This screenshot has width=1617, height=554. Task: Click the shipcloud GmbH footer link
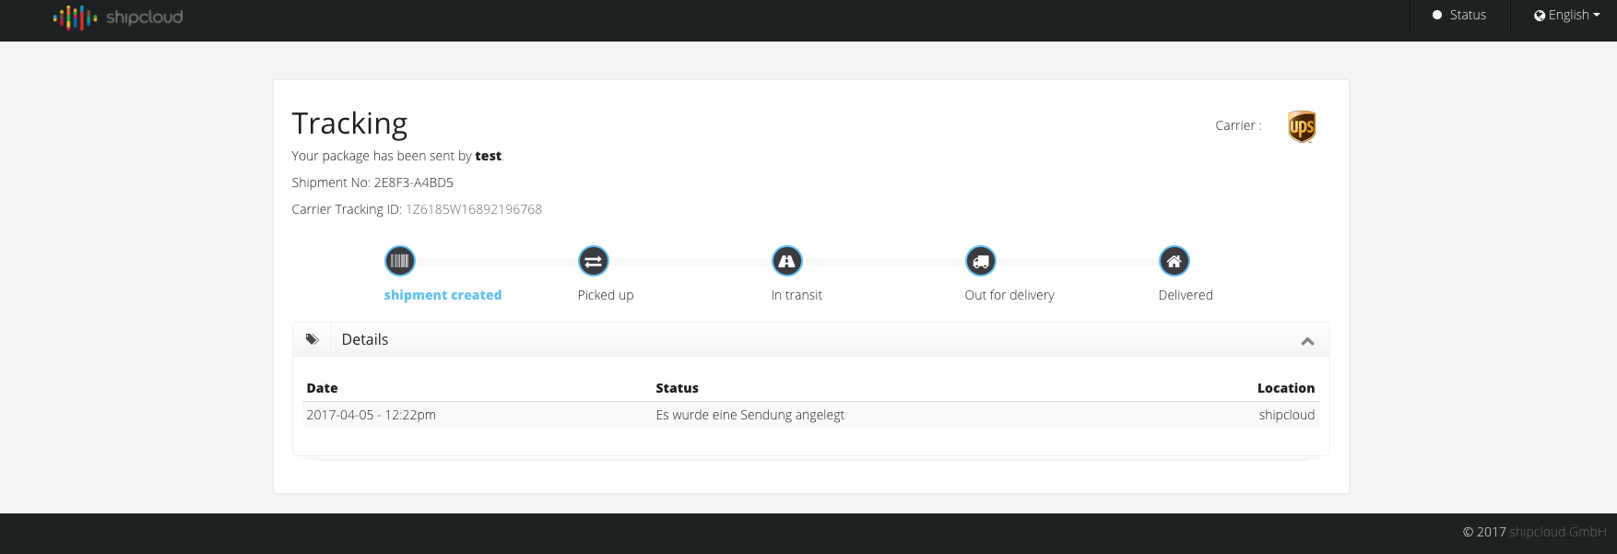click(x=1558, y=532)
